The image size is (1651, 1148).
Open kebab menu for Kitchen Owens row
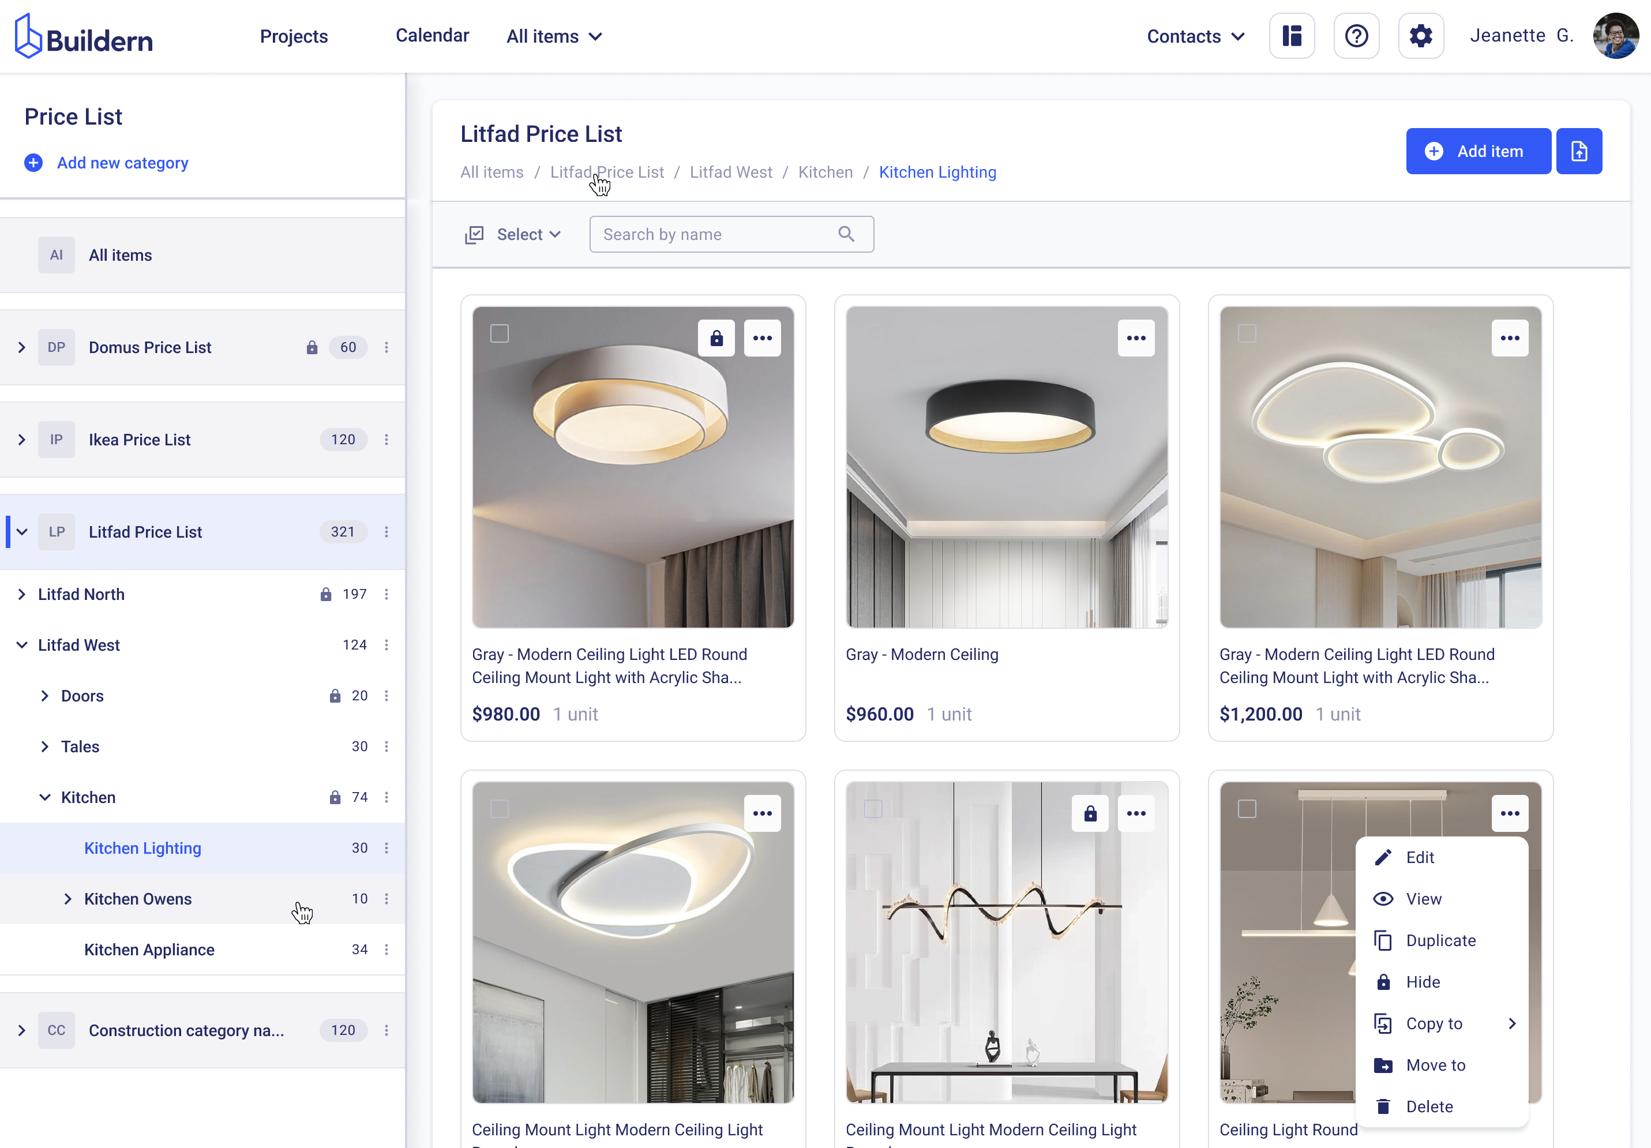pos(386,898)
